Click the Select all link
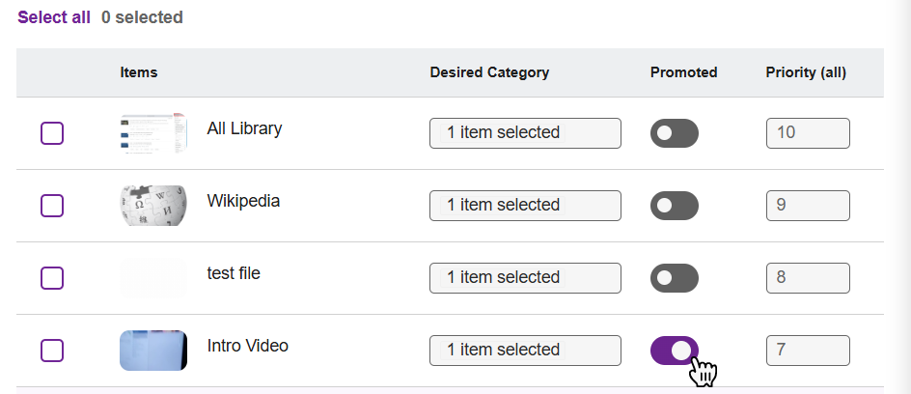 (54, 17)
